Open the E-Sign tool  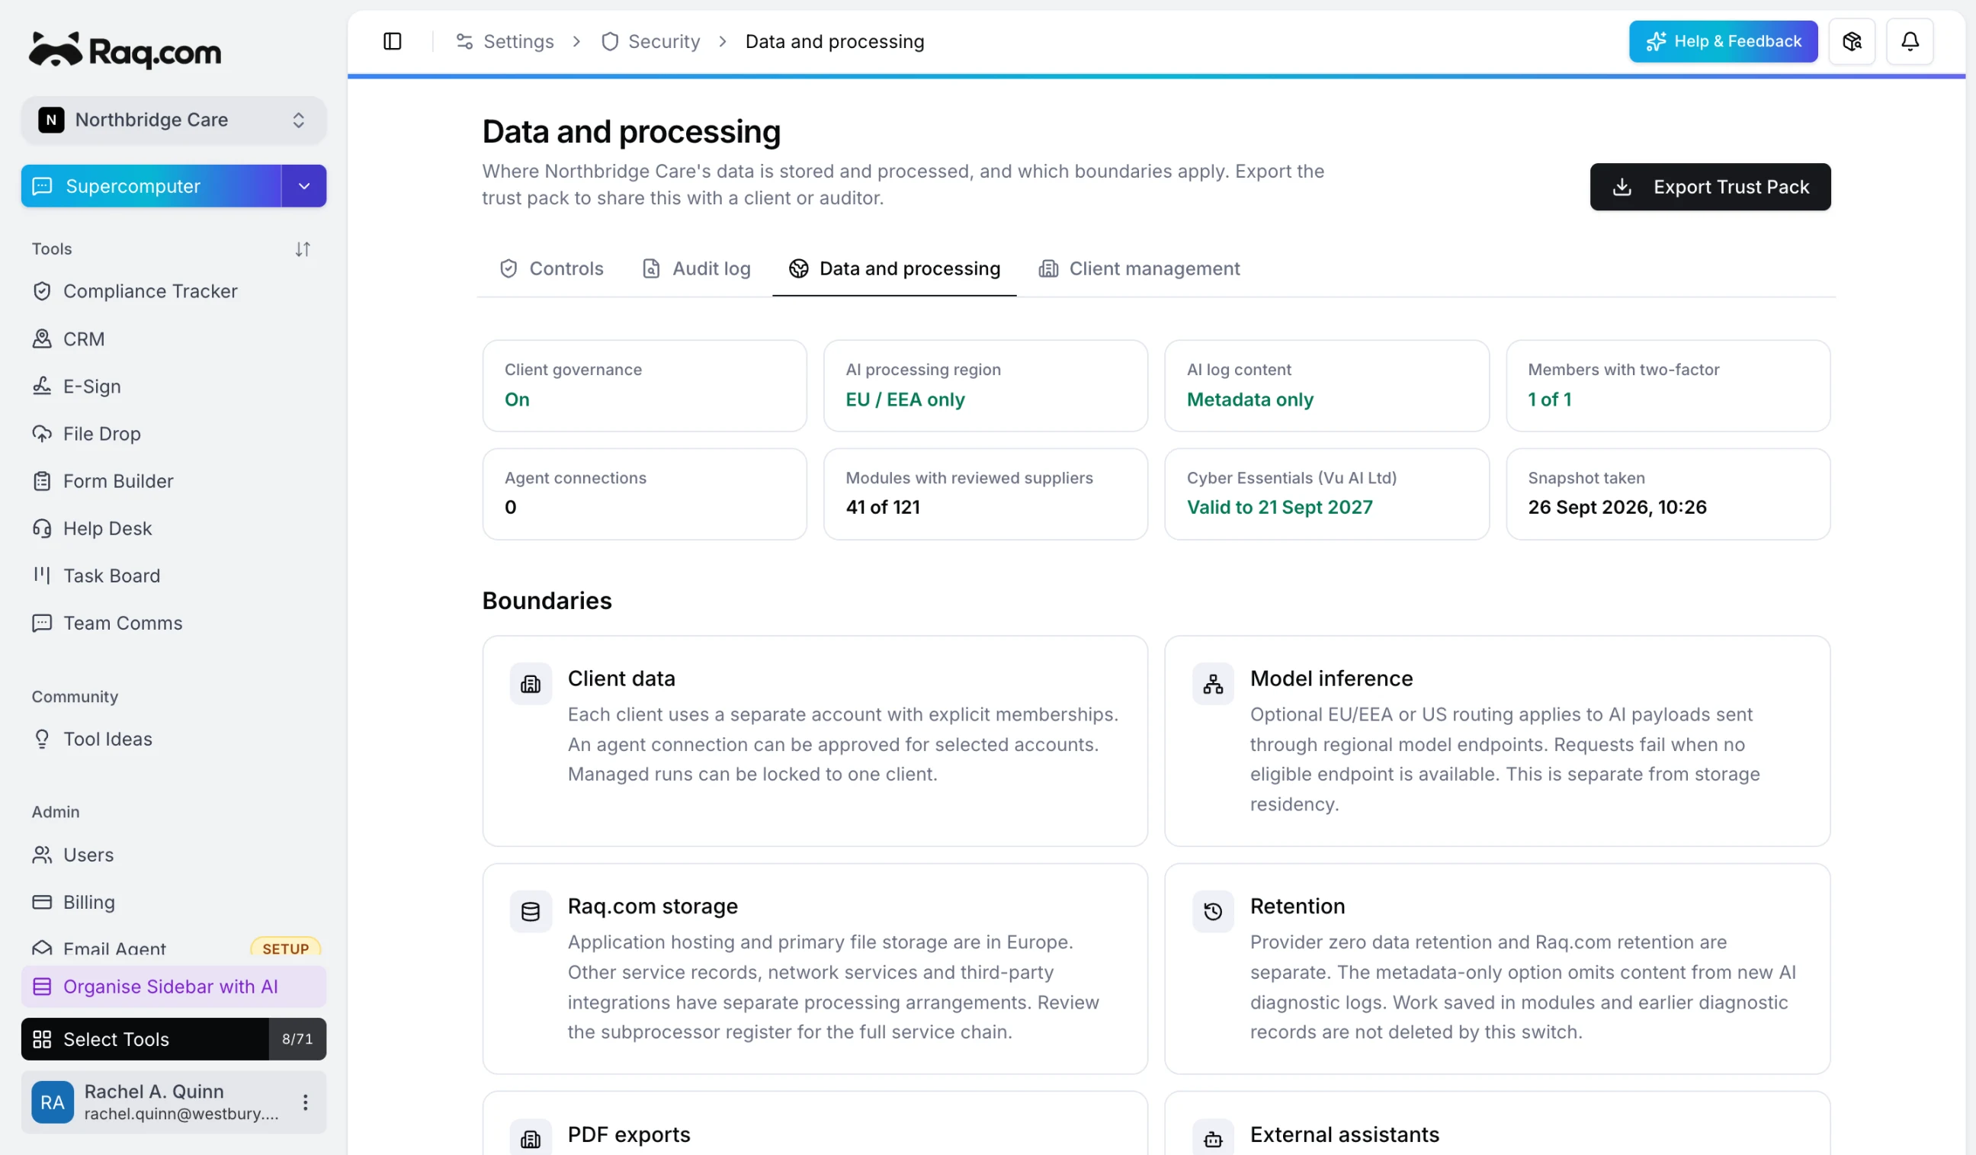coord(173,386)
